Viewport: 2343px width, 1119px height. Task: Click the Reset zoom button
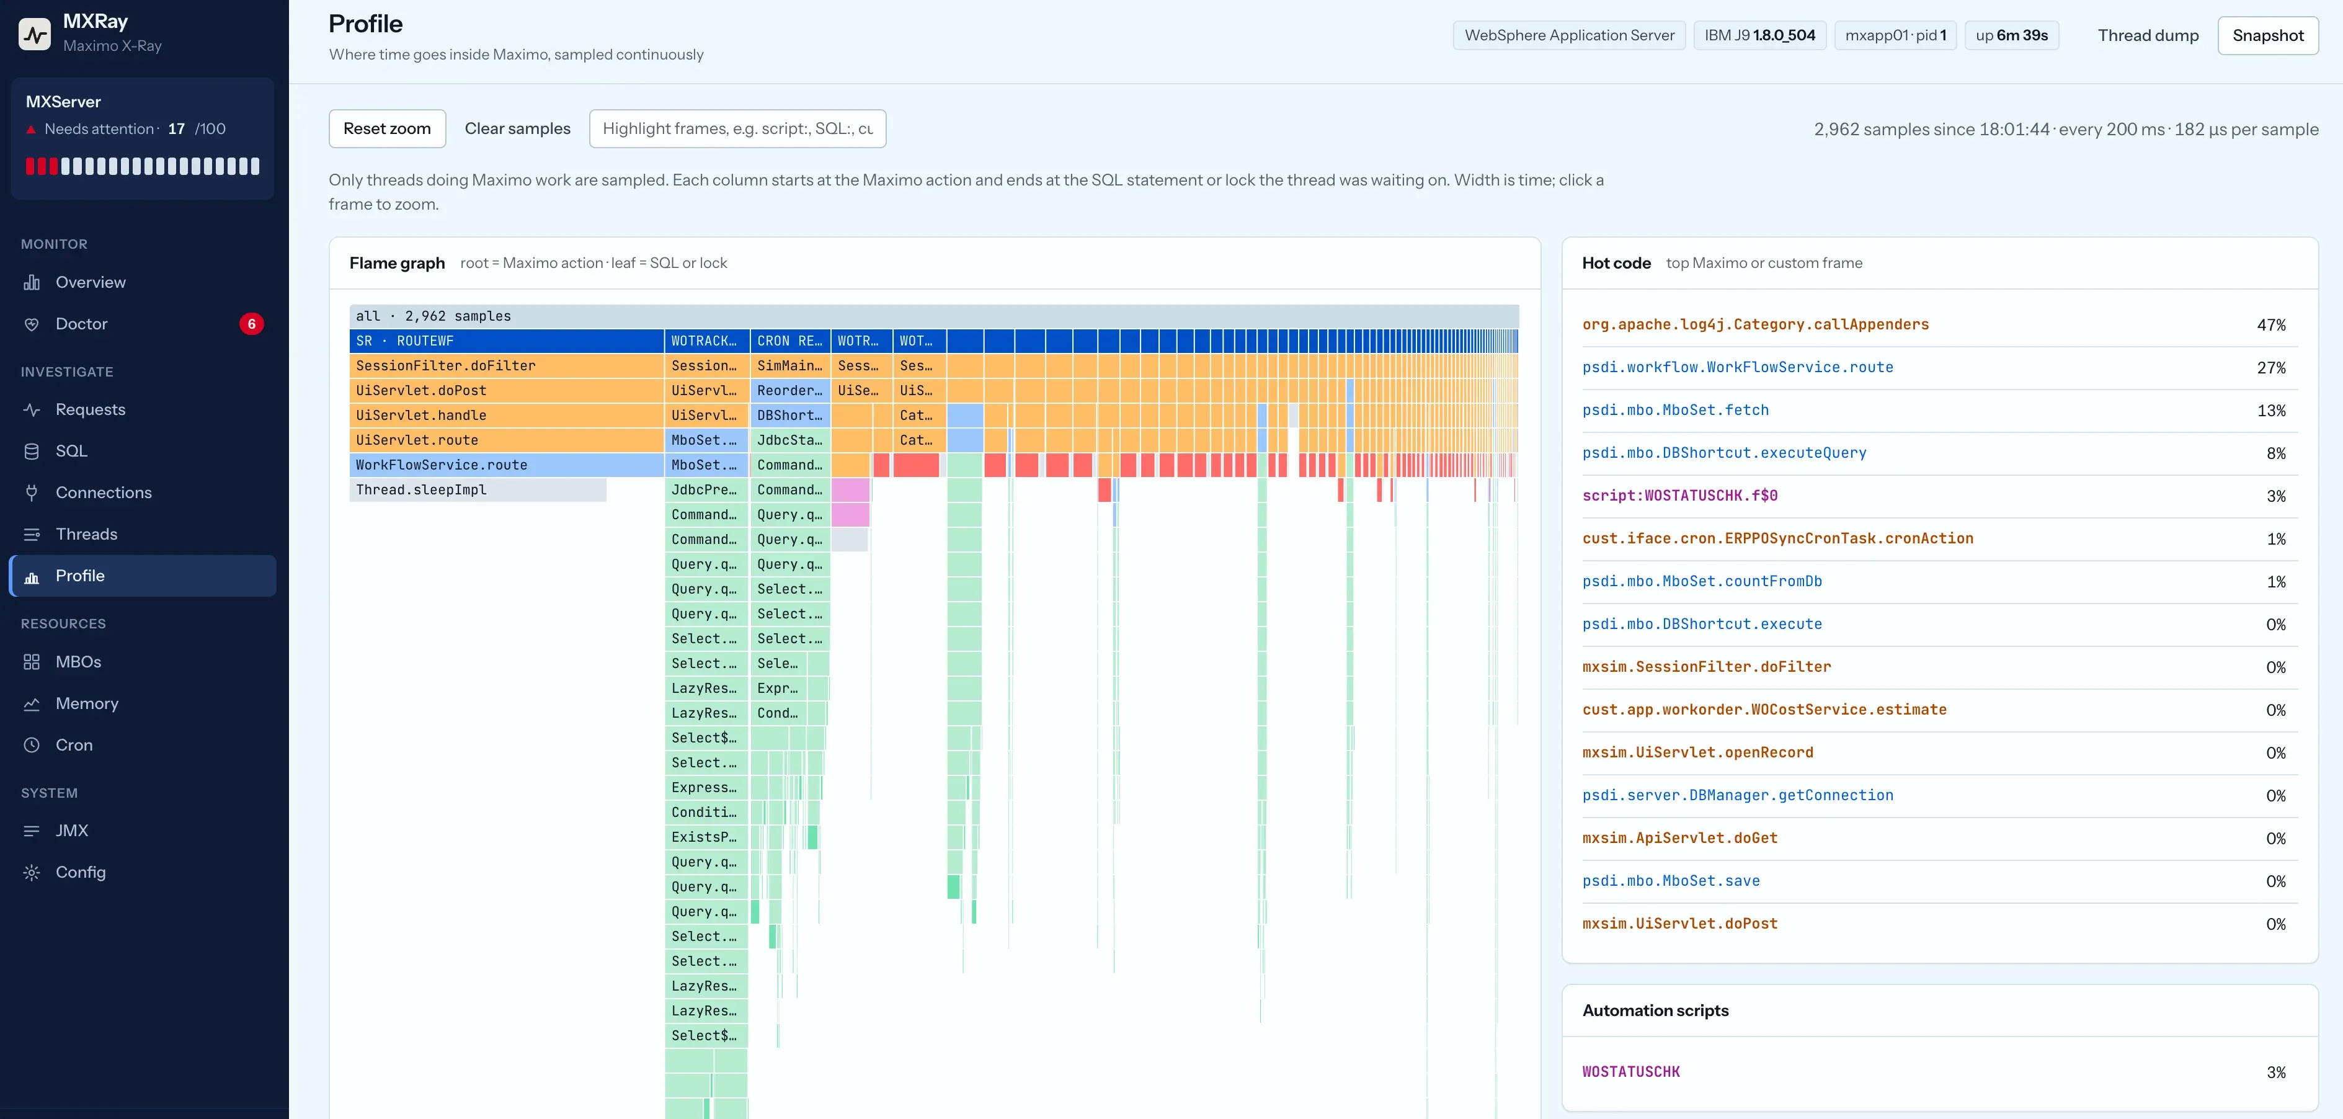388,128
